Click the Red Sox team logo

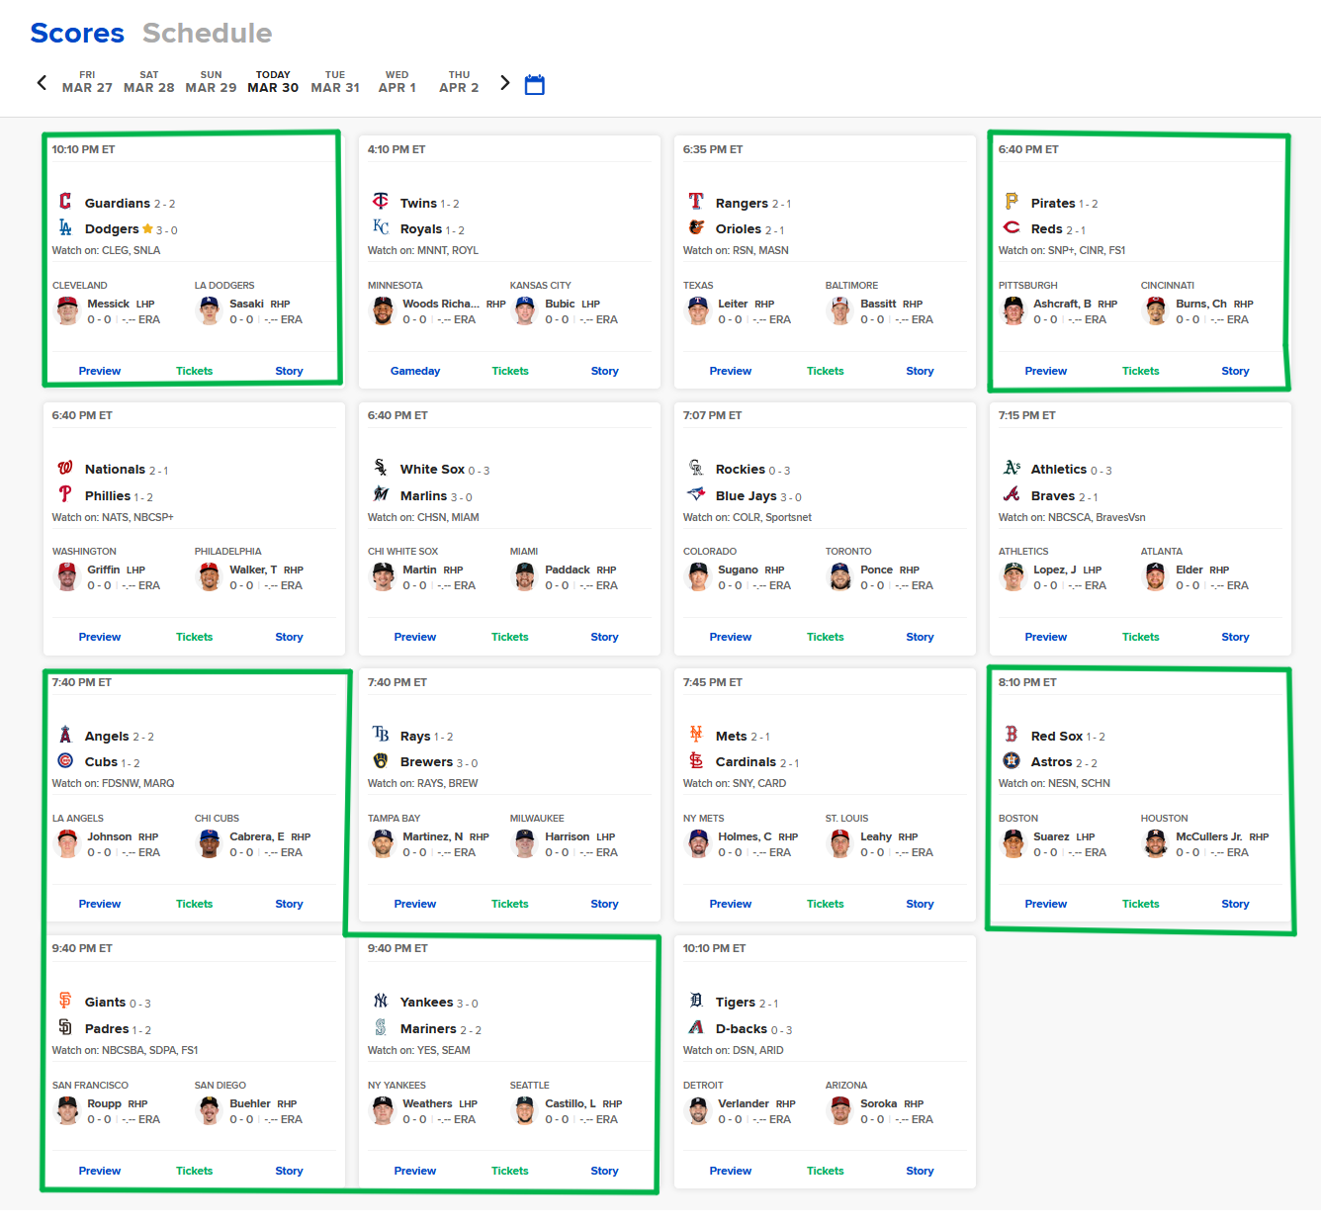(x=1012, y=735)
